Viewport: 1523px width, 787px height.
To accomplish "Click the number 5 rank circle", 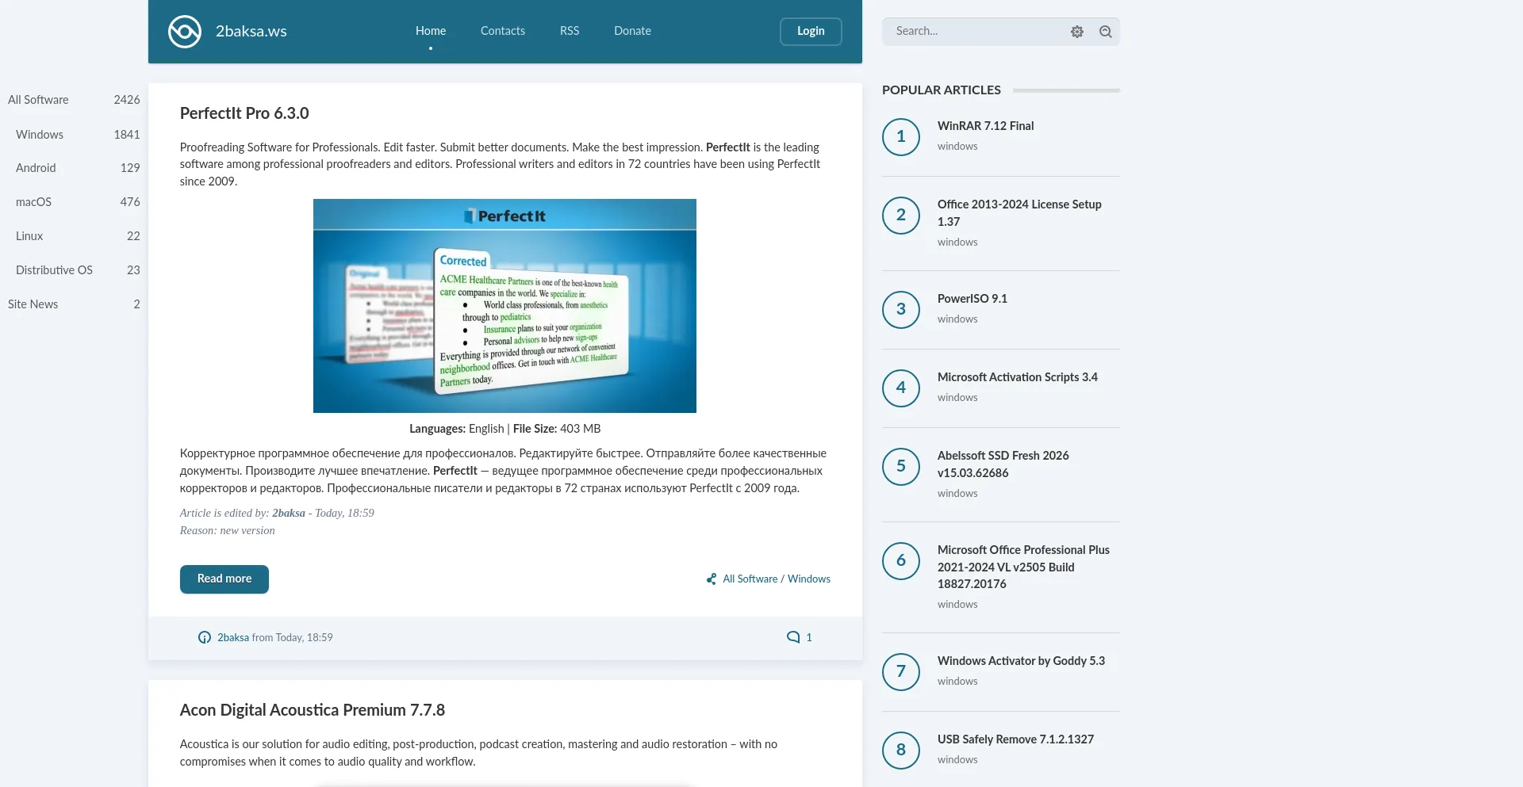I will click(x=901, y=467).
